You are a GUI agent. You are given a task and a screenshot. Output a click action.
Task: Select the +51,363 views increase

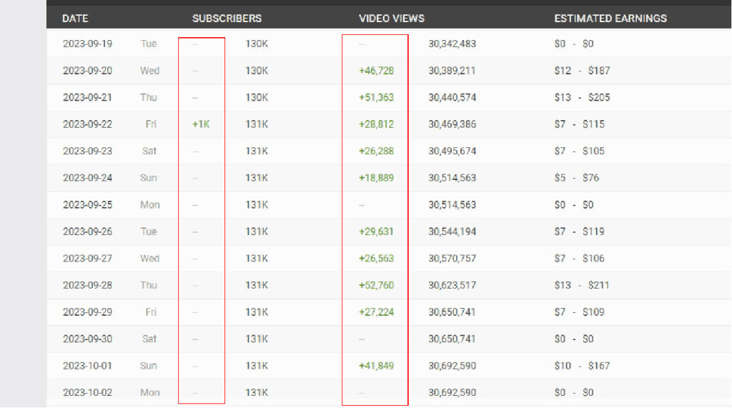pos(376,97)
